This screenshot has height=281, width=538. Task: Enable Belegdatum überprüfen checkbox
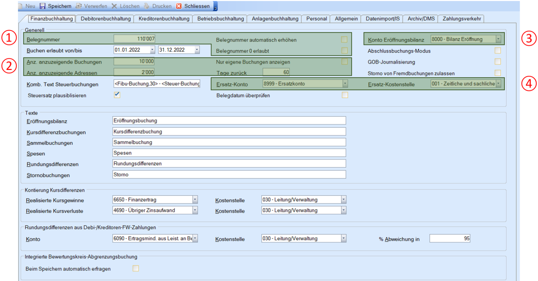coord(344,95)
